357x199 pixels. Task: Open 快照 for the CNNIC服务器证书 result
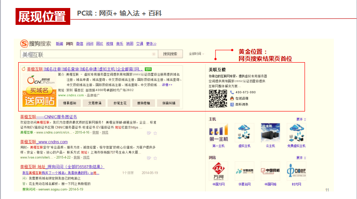[x=96, y=132]
